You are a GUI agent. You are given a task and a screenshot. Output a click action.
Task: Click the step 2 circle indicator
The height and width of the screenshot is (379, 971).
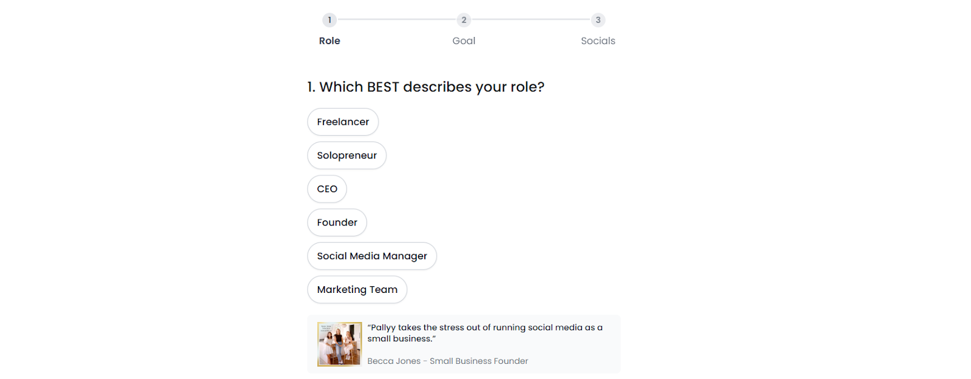464,20
